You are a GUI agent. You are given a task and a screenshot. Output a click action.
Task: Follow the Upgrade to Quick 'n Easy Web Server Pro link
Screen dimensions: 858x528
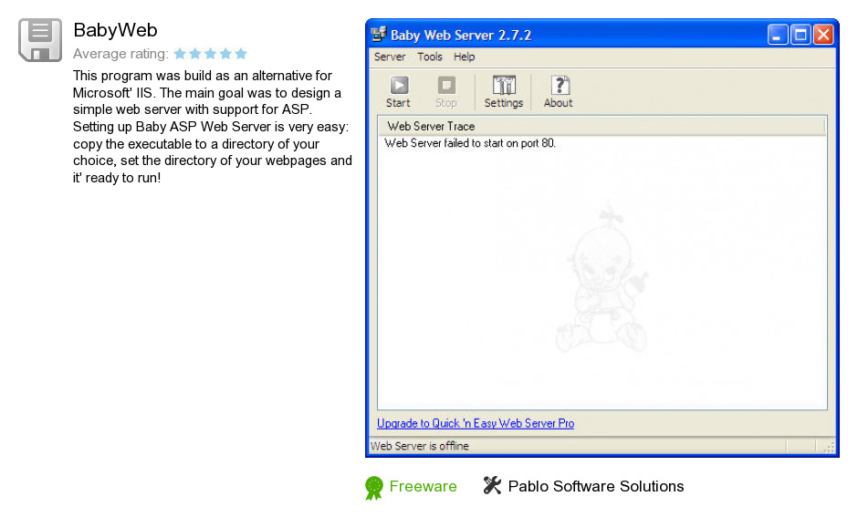pyautogui.click(x=476, y=424)
